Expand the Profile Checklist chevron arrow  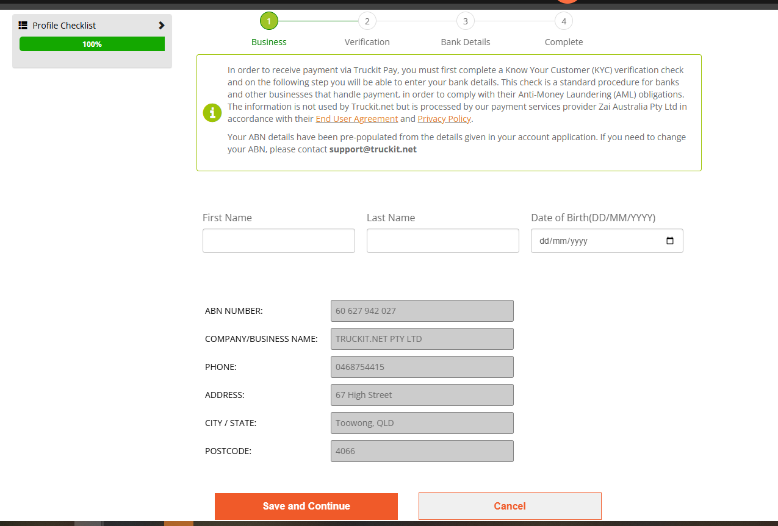click(x=161, y=26)
